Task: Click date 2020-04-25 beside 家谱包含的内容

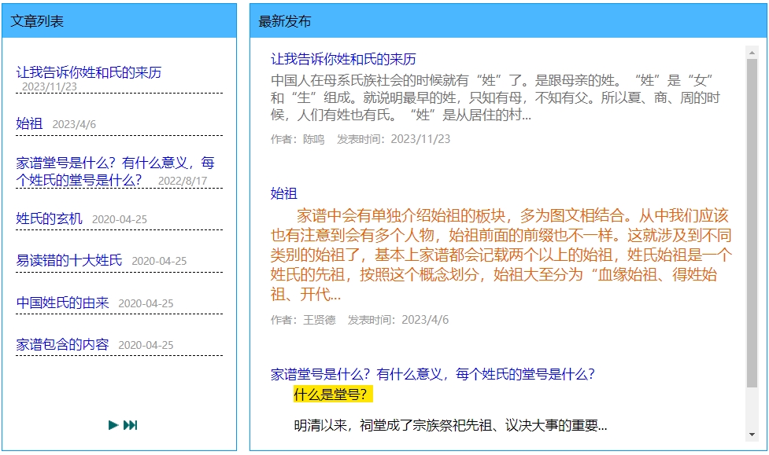Action: [x=146, y=345]
